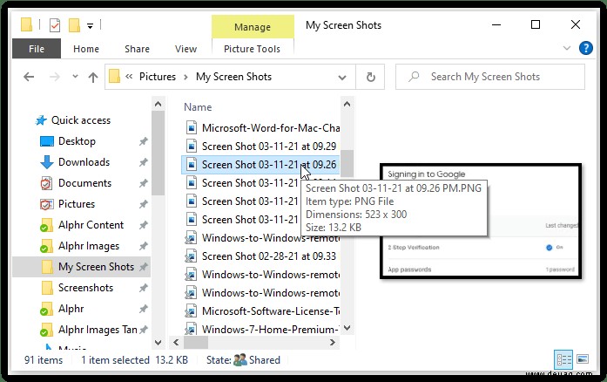The height and width of the screenshot is (382, 607).
Task: Open the address bar history dropdown
Action: point(342,77)
